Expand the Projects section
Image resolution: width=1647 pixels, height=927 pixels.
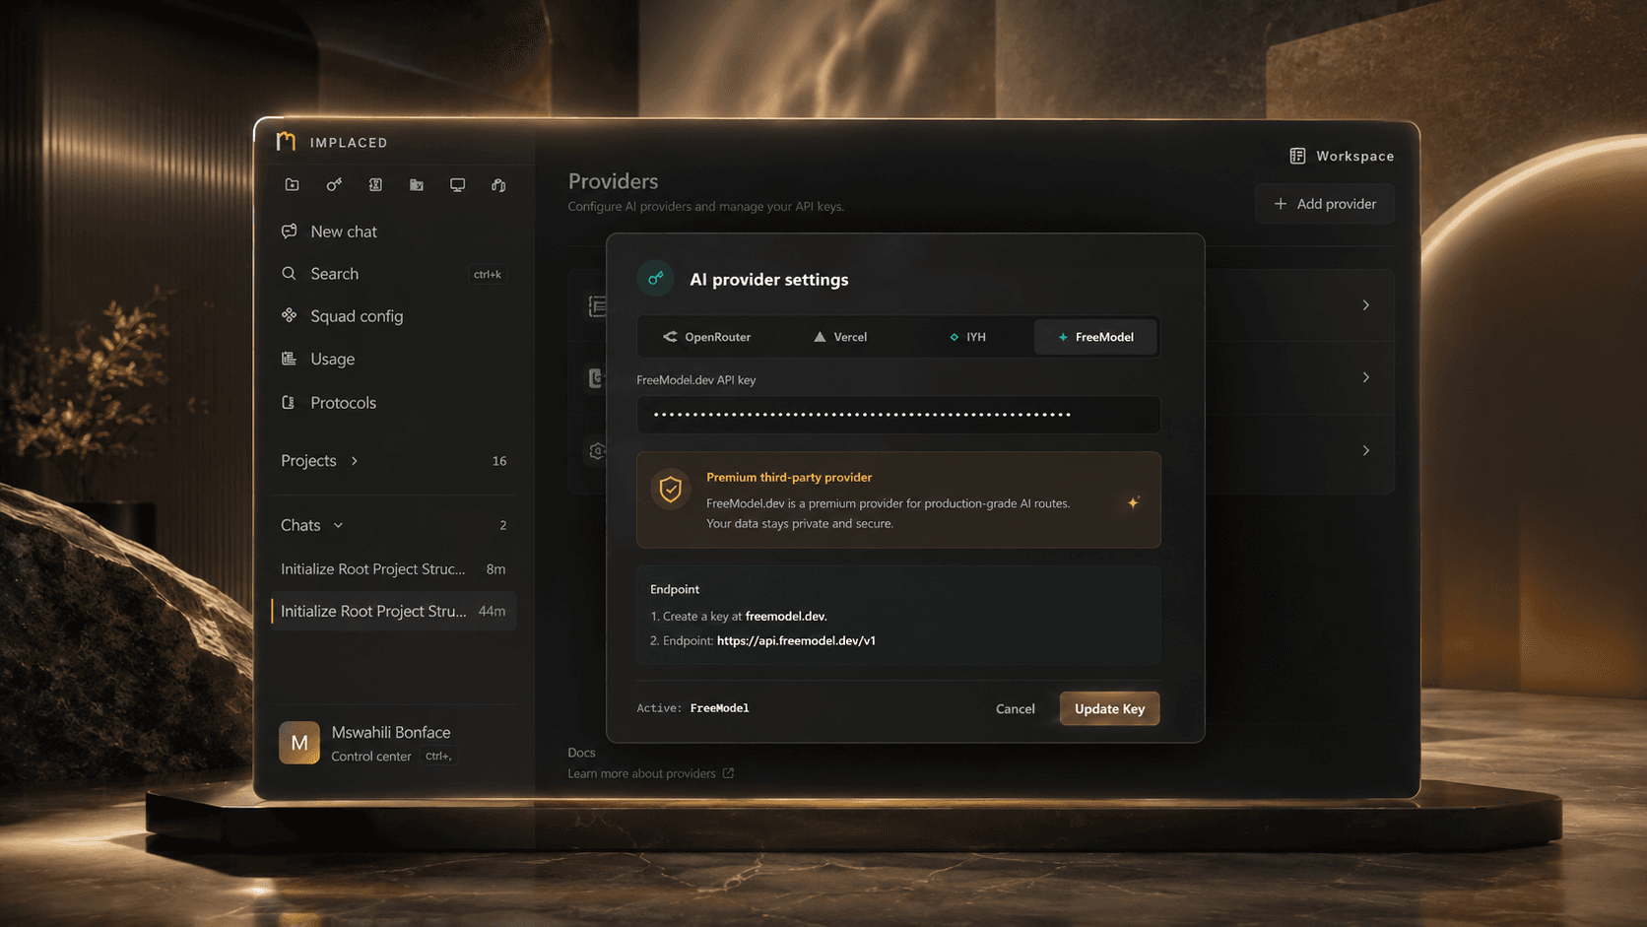click(320, 461)
